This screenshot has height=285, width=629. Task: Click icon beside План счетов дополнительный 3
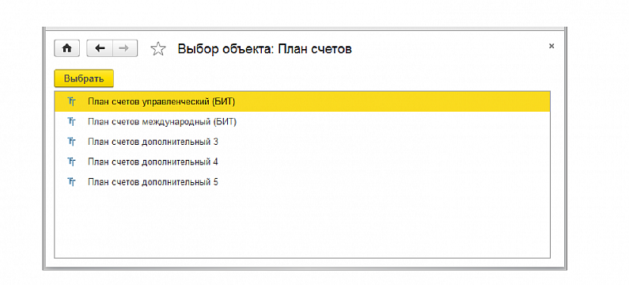coord(71,142)
